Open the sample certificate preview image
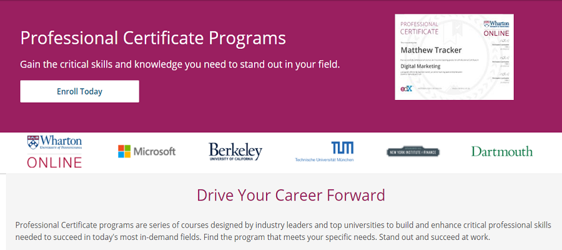Screen dimensions: 562x250 pyautogui.click(x=454, y=57)
